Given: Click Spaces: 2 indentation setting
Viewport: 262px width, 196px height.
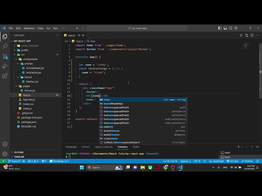Looking at the screenshot, I should tap(185, 161).
